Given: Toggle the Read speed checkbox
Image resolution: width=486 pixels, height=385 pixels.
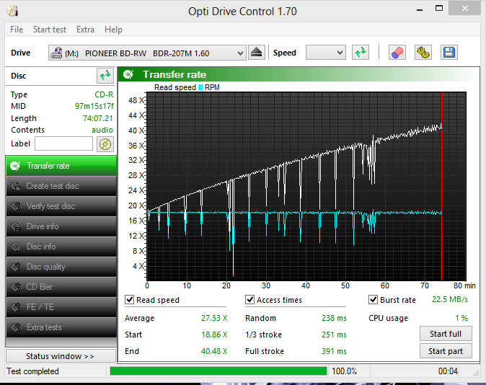Looking at the screenshot, I should [x=129, y=300].
